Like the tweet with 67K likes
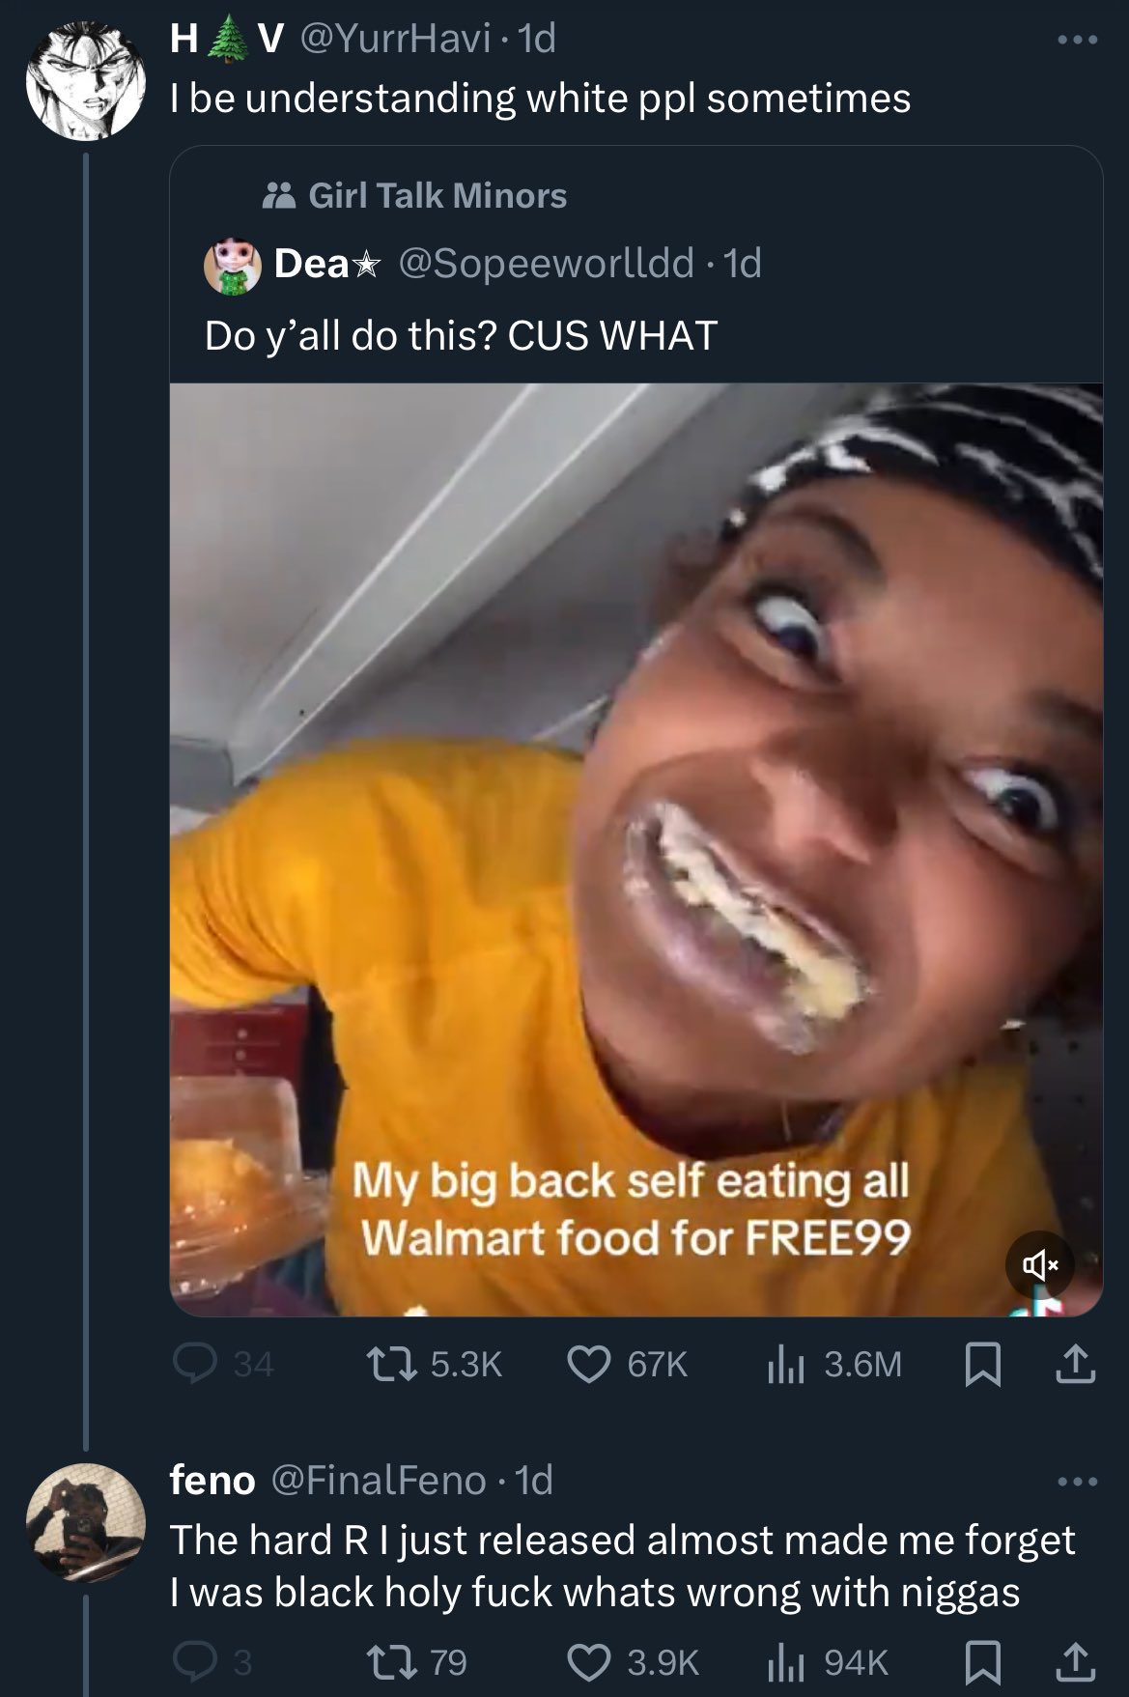Image resolution: width=1129 pixels, height=1697 pixels. click(628, 1364)
